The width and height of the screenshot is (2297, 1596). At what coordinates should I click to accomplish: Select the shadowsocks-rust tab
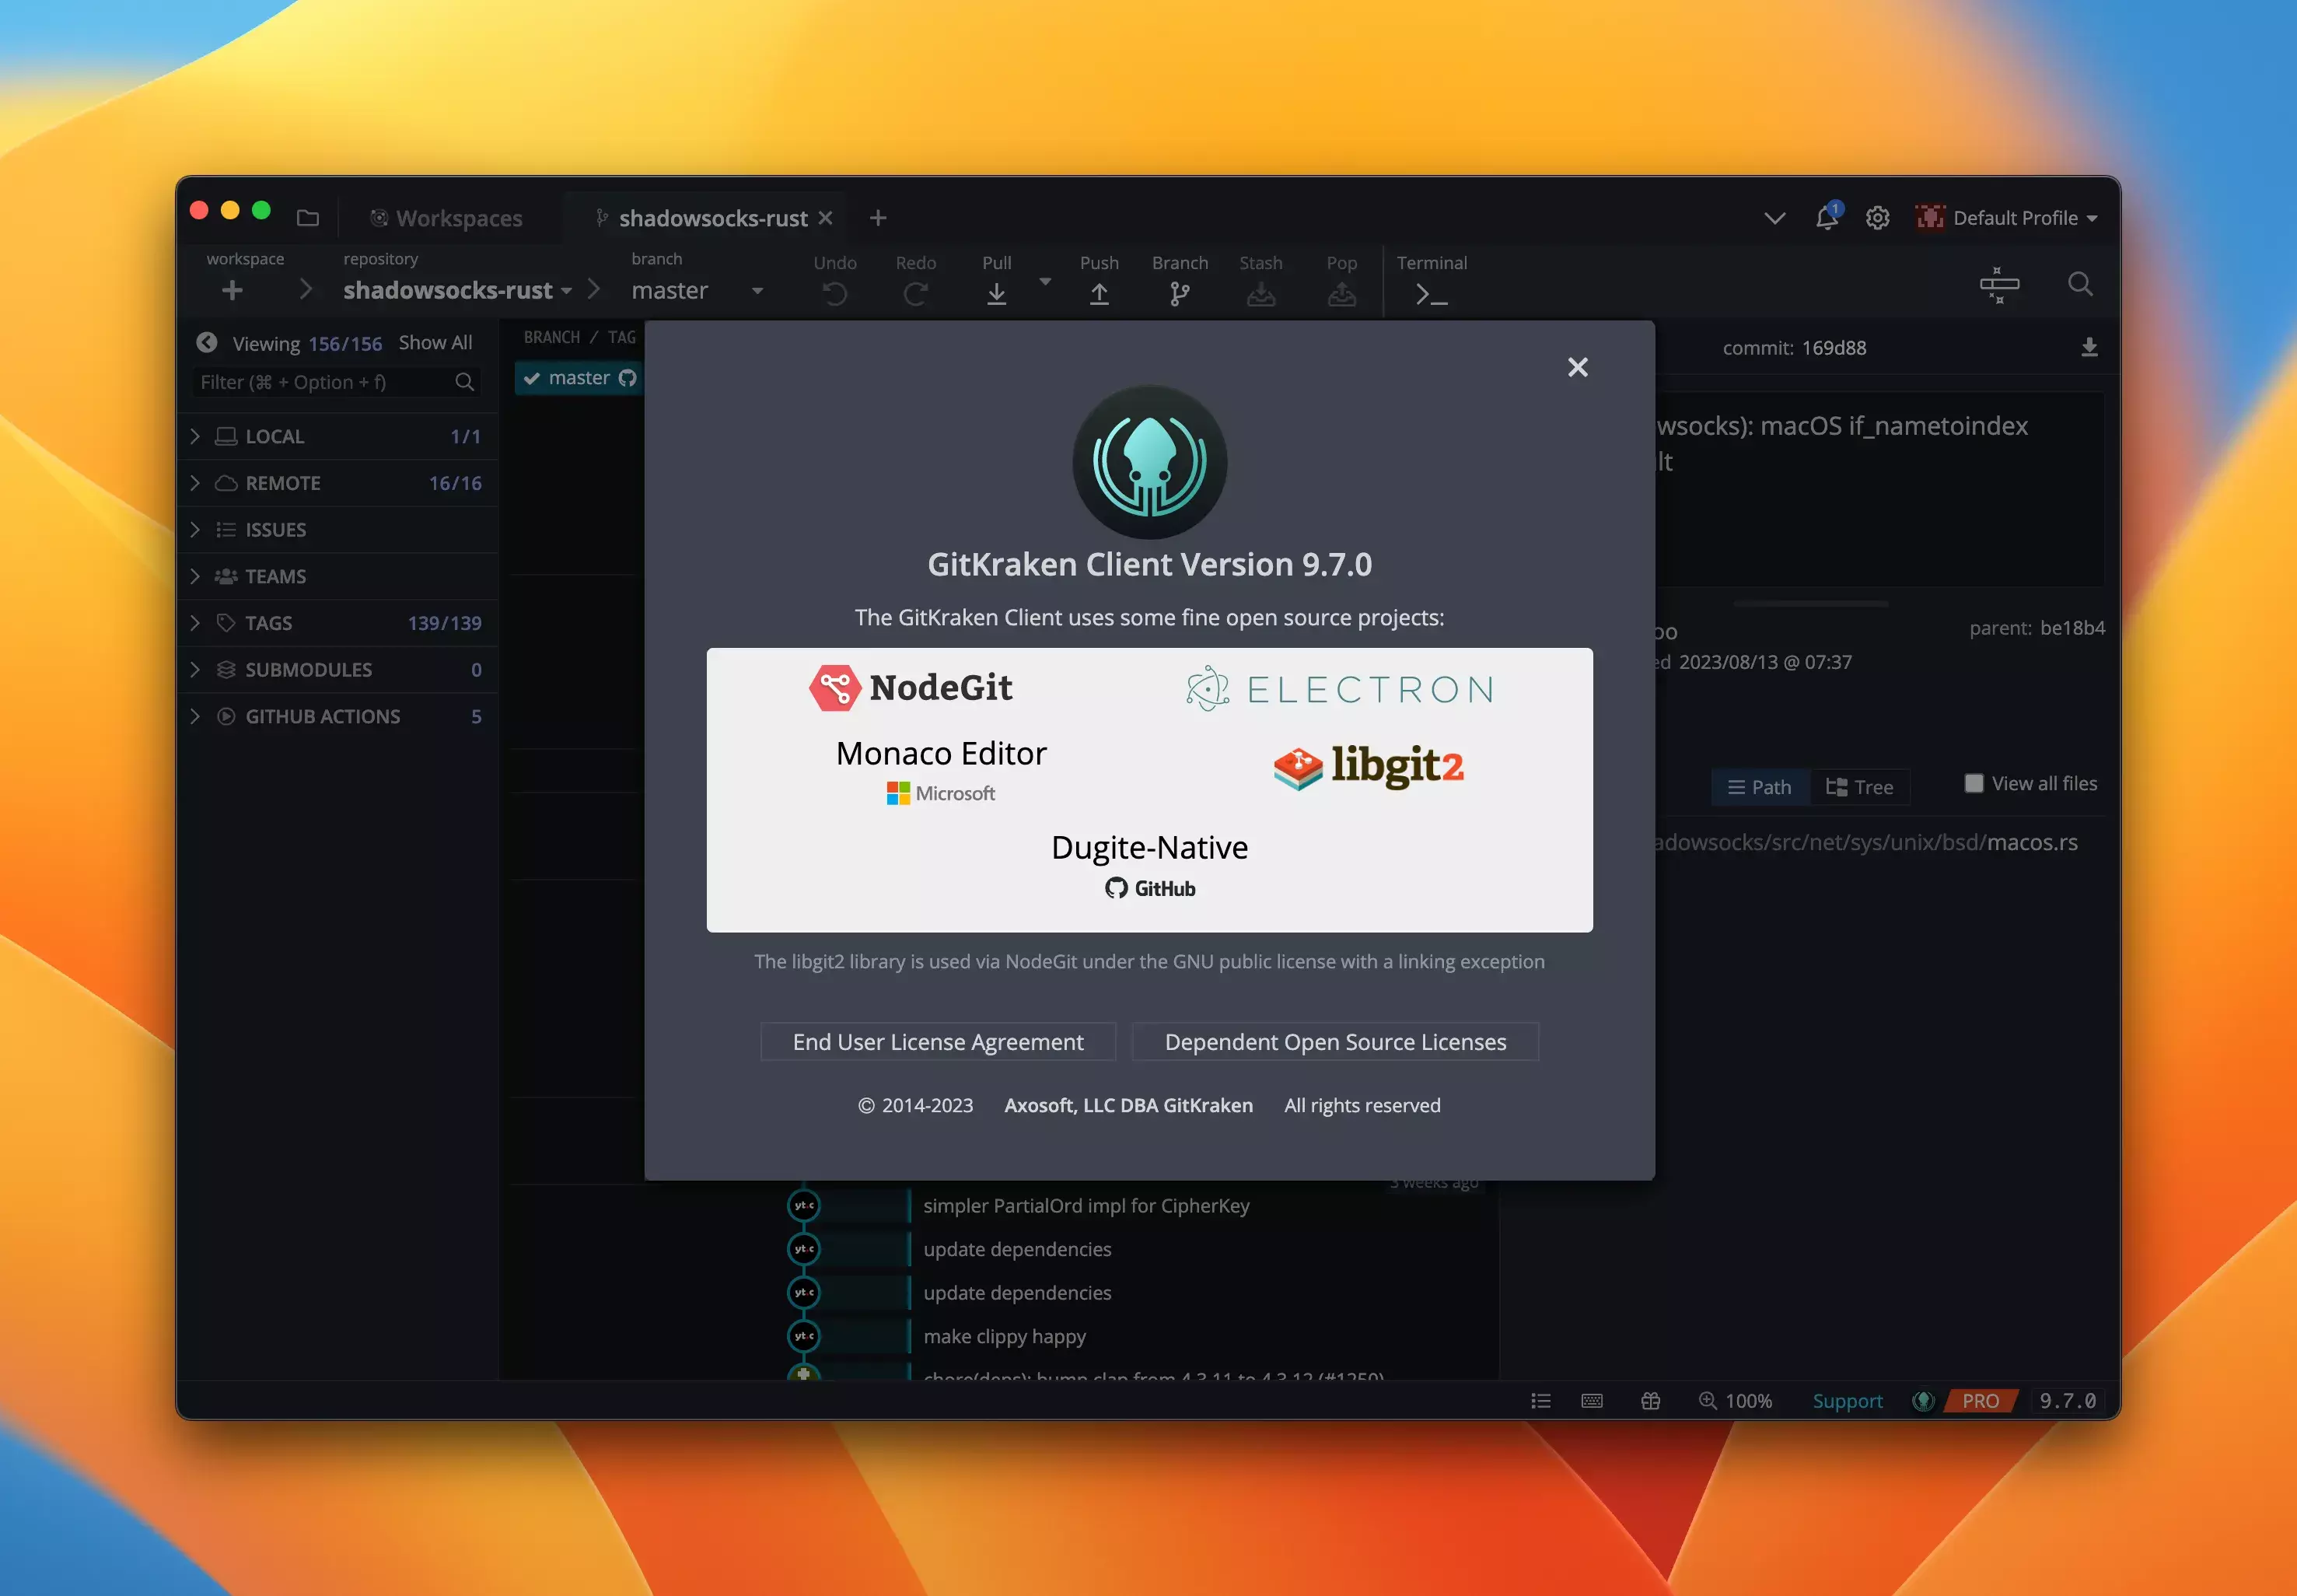coord(711,218)
